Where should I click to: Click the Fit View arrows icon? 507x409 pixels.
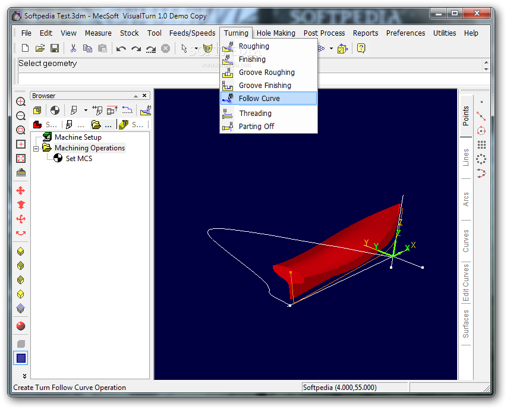(21, 158)
